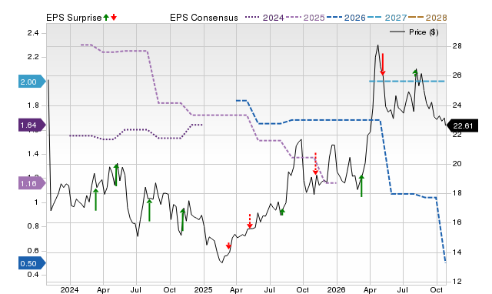The image size is (492, 294).
Task: Click the 2026 consensus legend entry
Action: (346, 18)
